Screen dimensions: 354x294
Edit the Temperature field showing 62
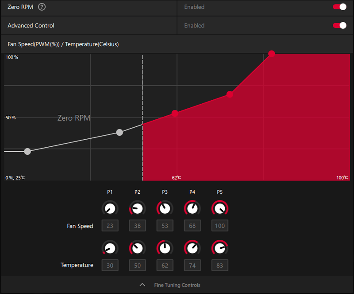pos(165,265)
